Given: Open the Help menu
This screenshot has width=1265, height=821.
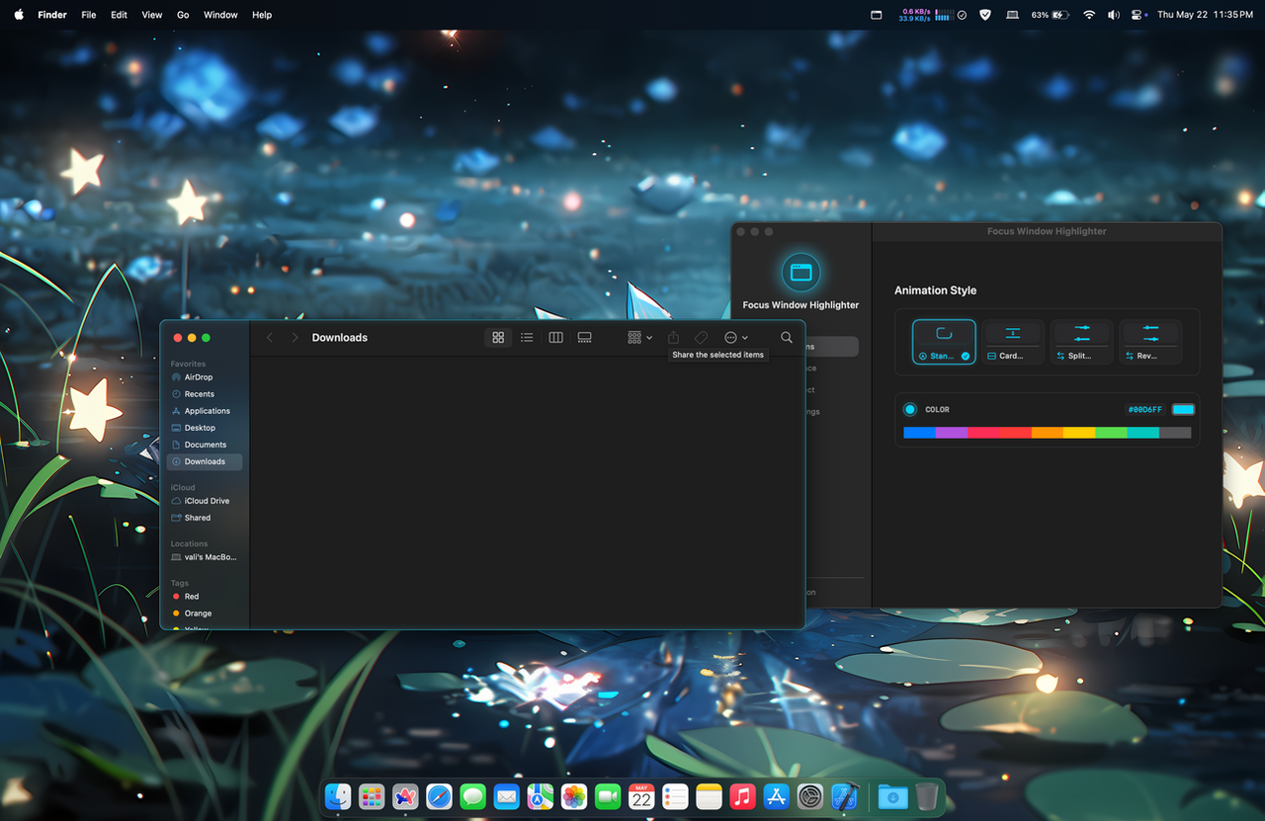Looking at the screenshot, I should pos(262,15).
